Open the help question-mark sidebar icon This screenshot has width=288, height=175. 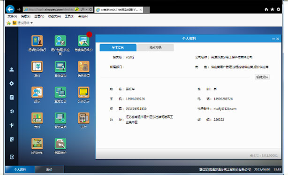tap(12, 98)
